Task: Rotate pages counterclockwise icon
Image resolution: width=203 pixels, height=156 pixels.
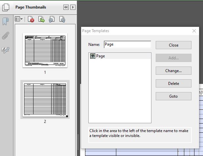Action: pos(52,19)
